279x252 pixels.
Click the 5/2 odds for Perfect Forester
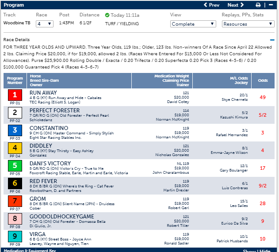pos(263,115)
